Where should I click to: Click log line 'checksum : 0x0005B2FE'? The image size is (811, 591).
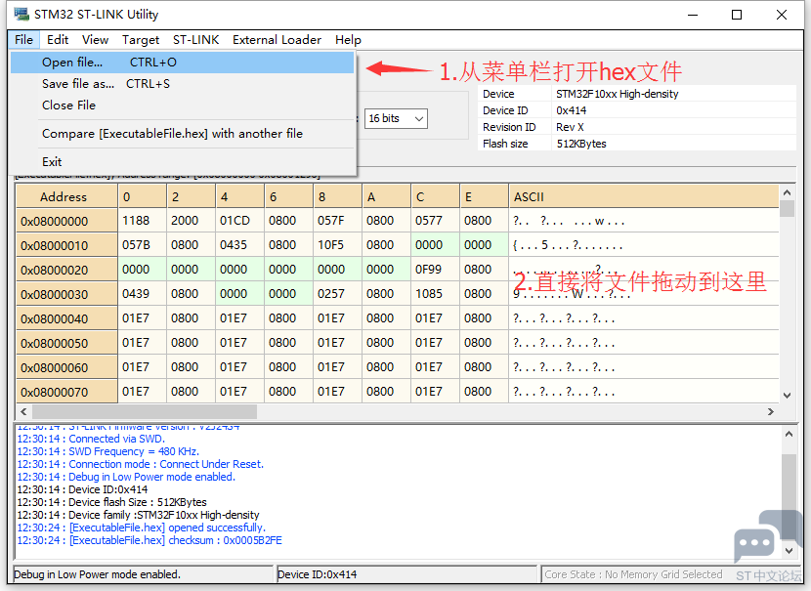tap(149, 540)
